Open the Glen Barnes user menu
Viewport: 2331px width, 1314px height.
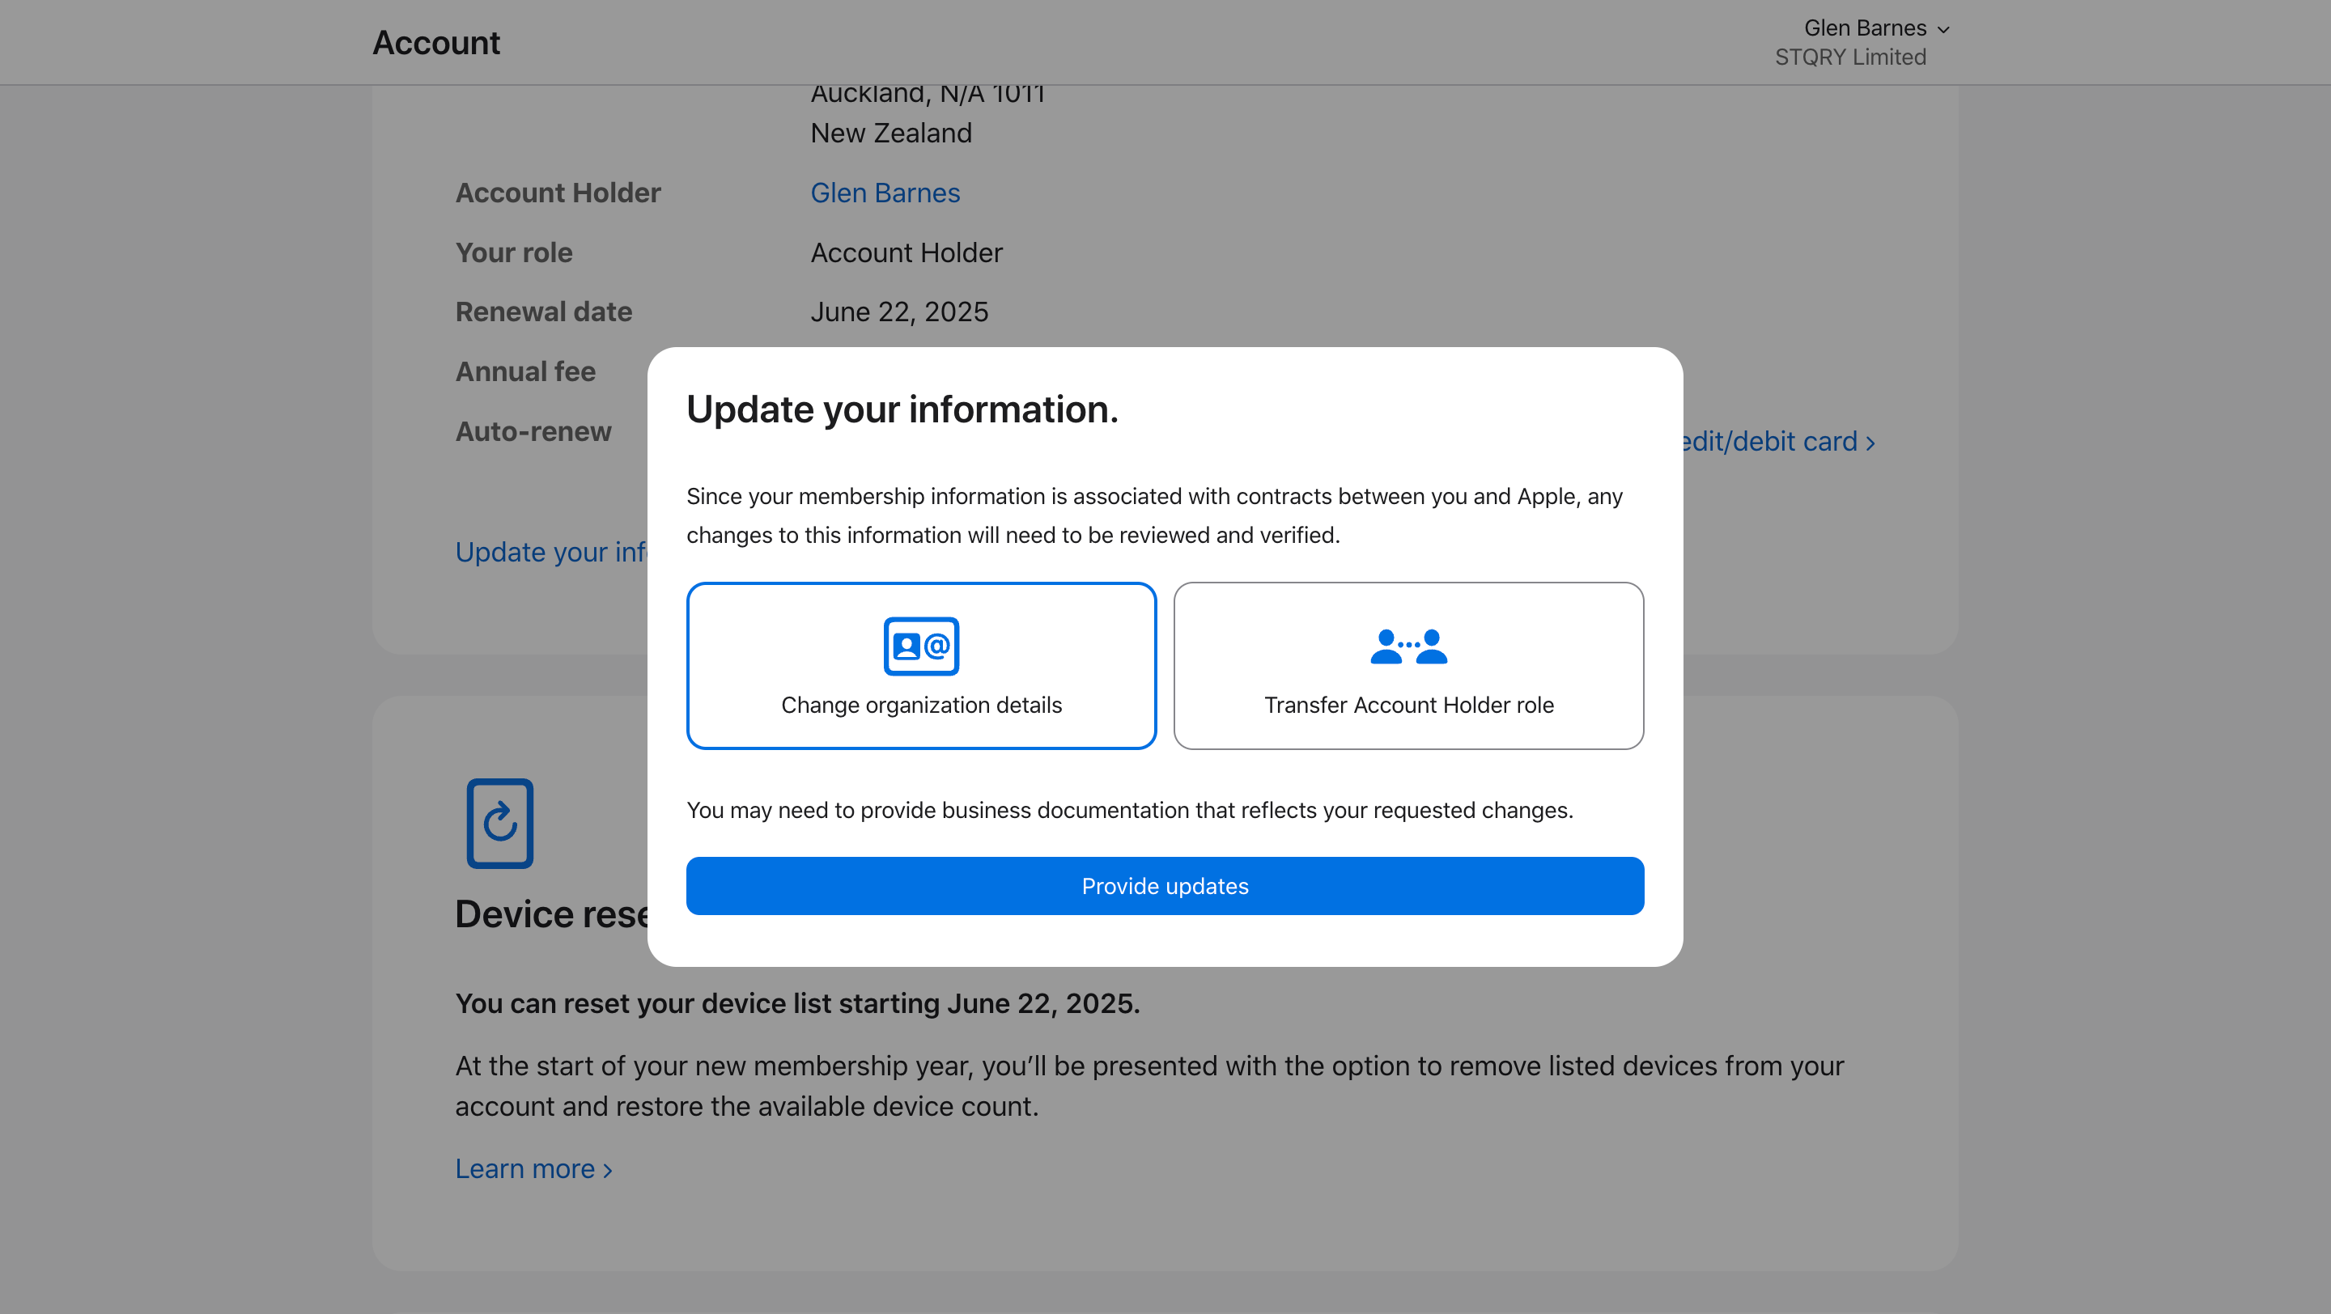[1864, 29]
